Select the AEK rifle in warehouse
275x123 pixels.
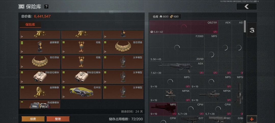(177, 68)
